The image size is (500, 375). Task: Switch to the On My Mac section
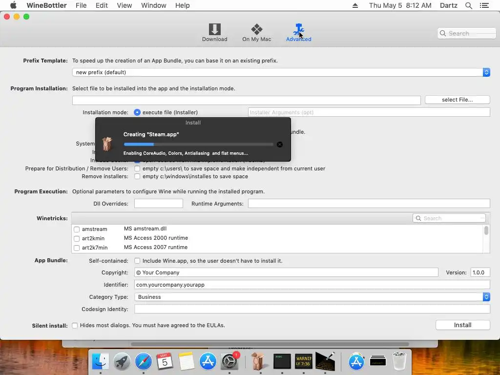click(x=256, y=33)
